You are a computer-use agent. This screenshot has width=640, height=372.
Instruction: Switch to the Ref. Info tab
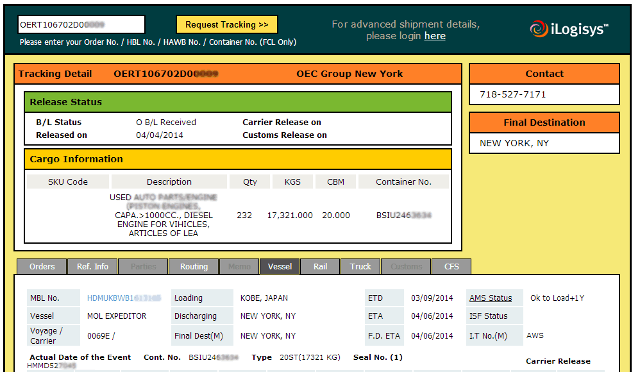(92, 267)
